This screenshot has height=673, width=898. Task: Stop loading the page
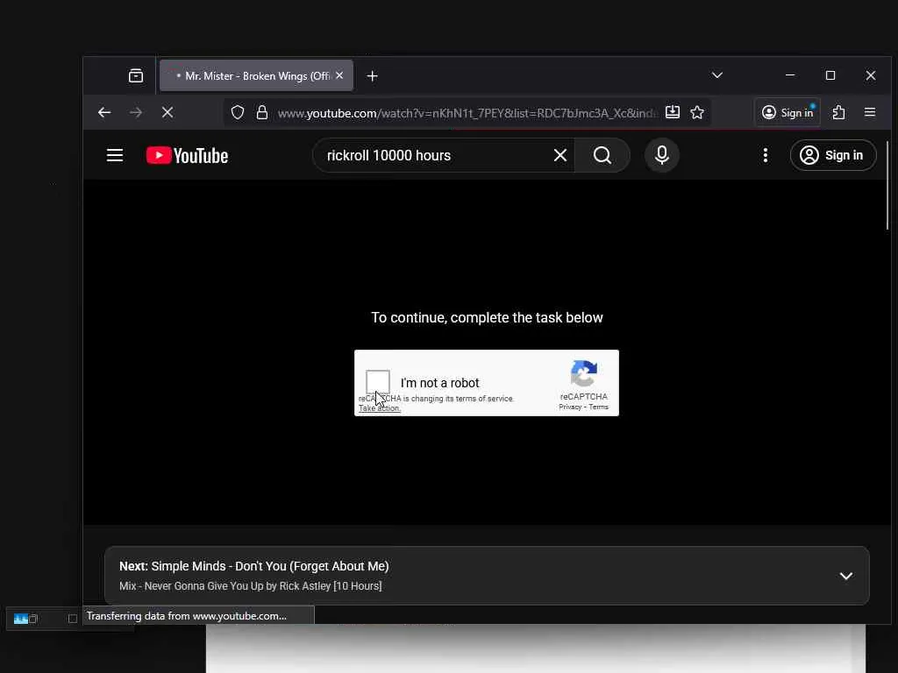click(167, 112)
